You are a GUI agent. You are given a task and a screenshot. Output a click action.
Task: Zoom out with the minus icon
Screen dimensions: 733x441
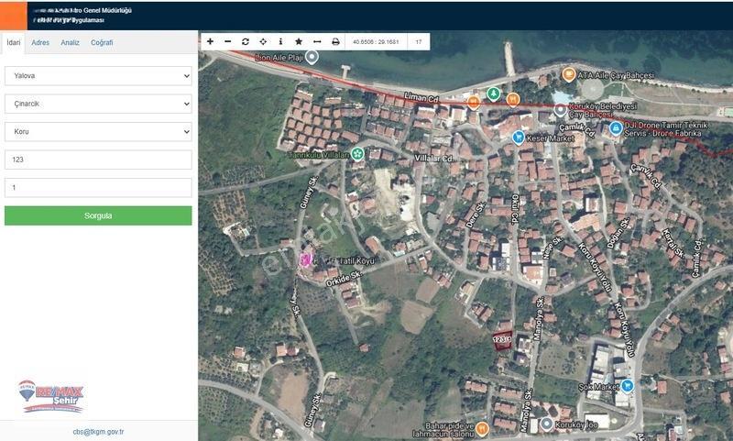click(x=227, y=41)
